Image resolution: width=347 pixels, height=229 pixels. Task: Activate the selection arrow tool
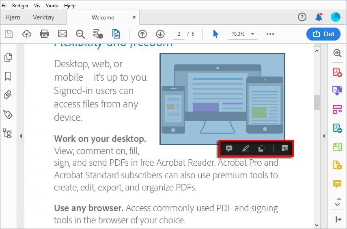coord(216,34)
